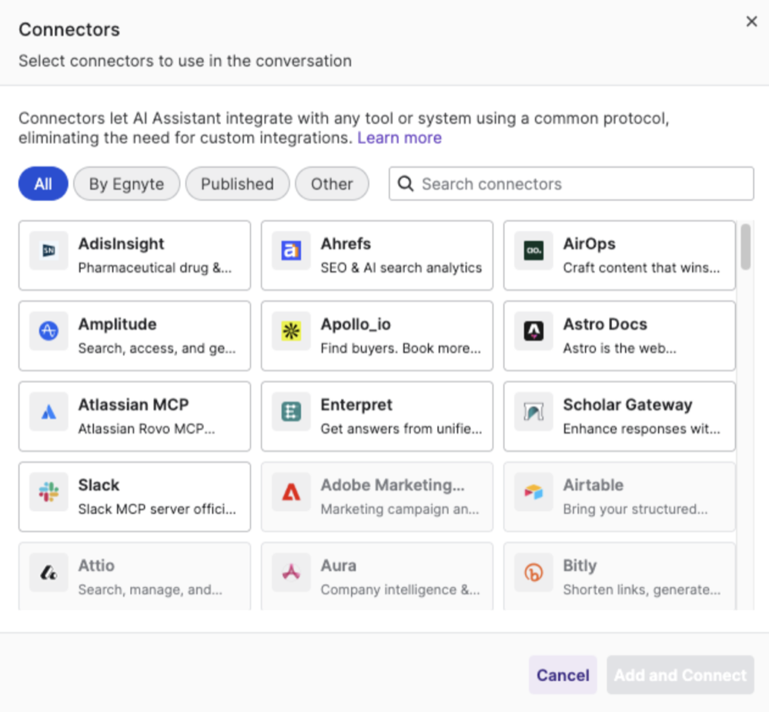Image resolution: width=769 pixels, height=712 pixels.
Task: Focus the Search connectors field
Action: click(x=571, y=183)
